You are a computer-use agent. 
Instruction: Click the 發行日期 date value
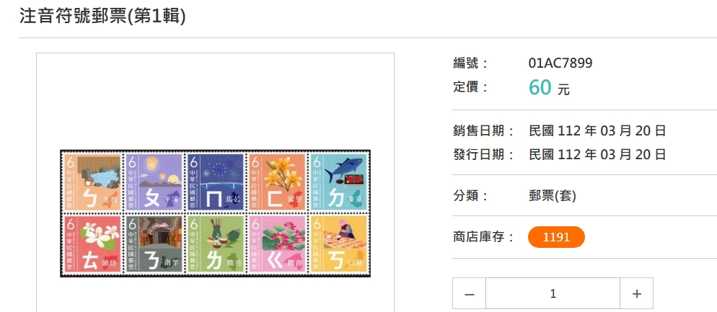point(597,154)
